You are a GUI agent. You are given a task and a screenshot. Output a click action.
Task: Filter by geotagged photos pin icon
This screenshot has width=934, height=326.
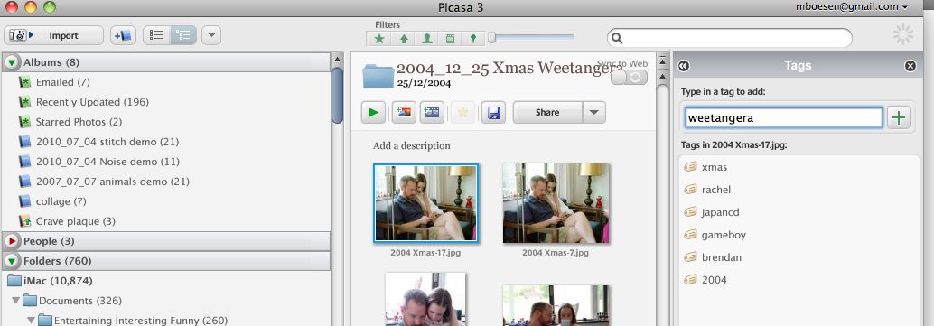pos(473,39)
